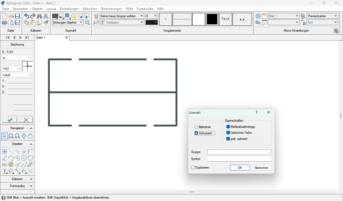The height and width of the screenshot is (201, 343).
Task: Select the polygon P hexagon tool
Action: click(11, 165)
